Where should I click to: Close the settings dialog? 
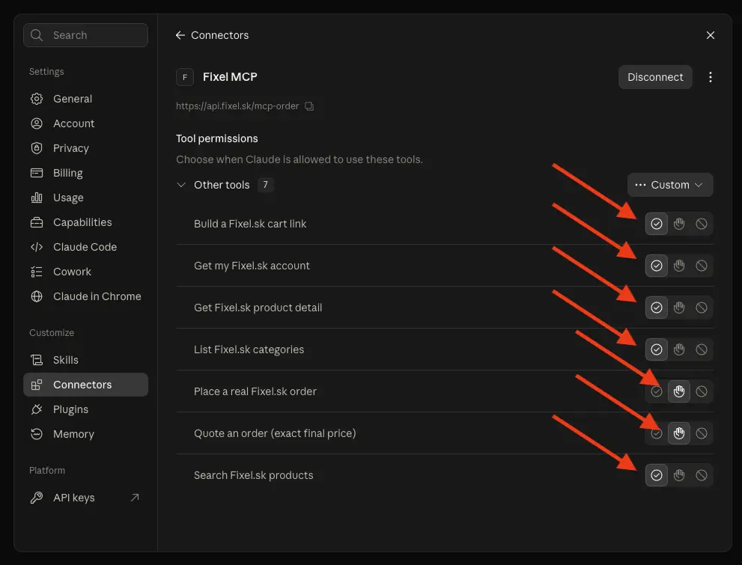710,35
